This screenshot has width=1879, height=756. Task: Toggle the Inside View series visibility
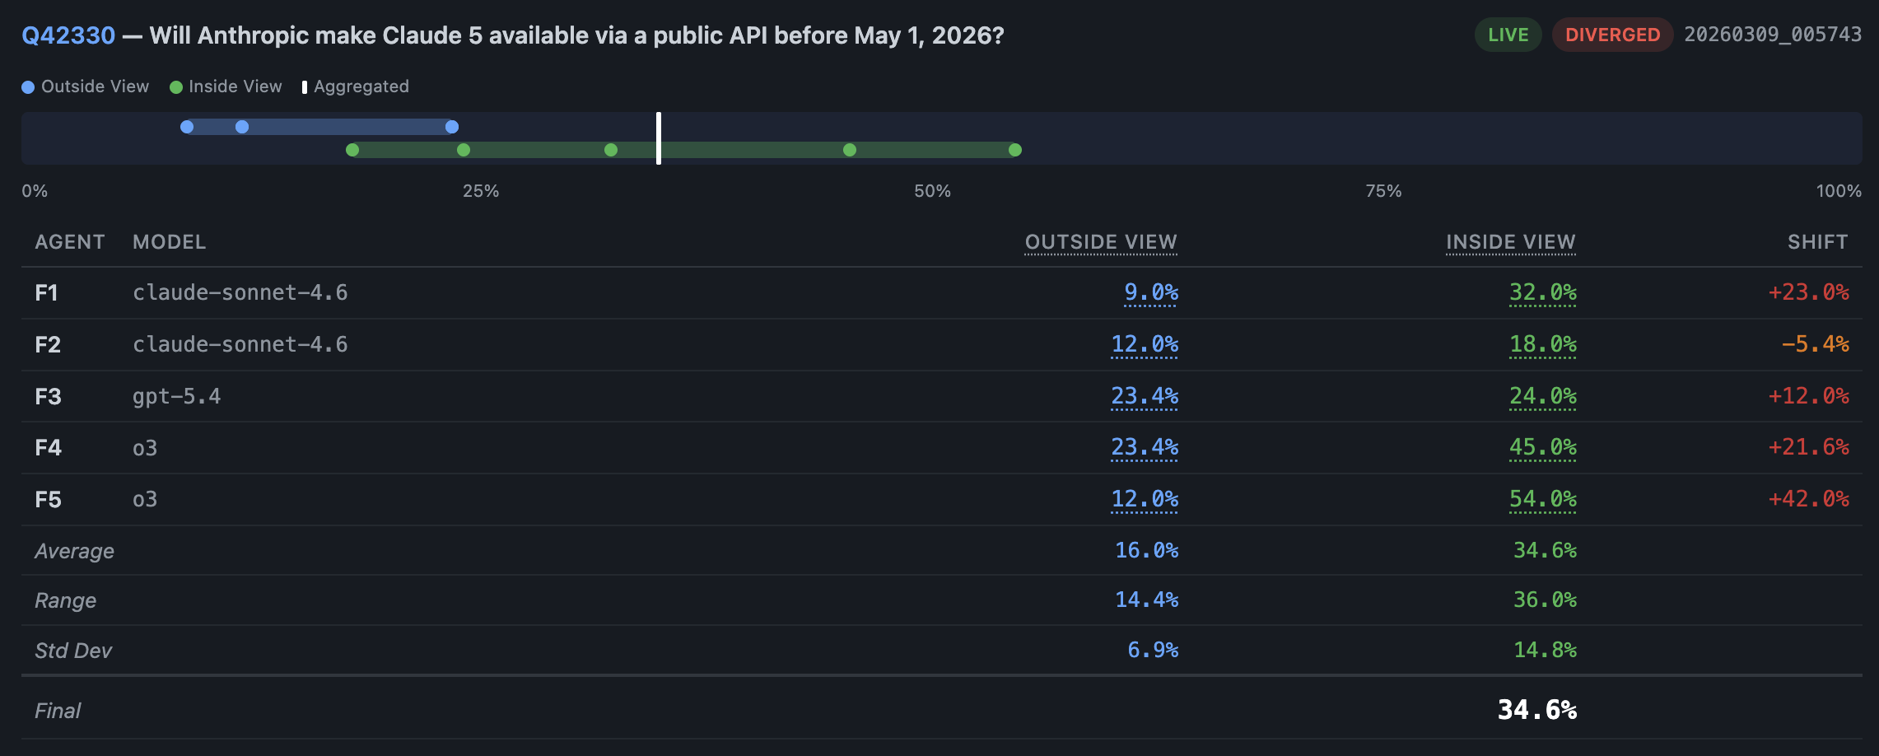226,86
